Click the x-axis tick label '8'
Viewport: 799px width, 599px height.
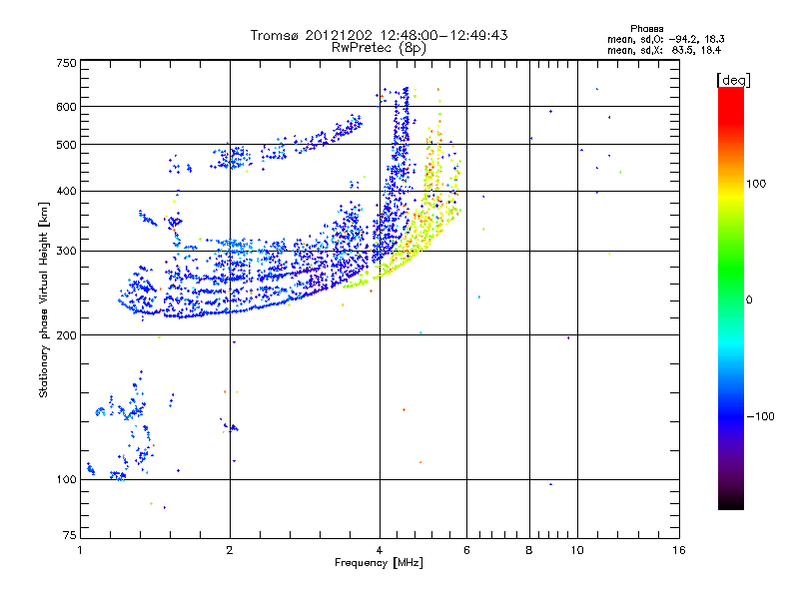tap(529, 550)
